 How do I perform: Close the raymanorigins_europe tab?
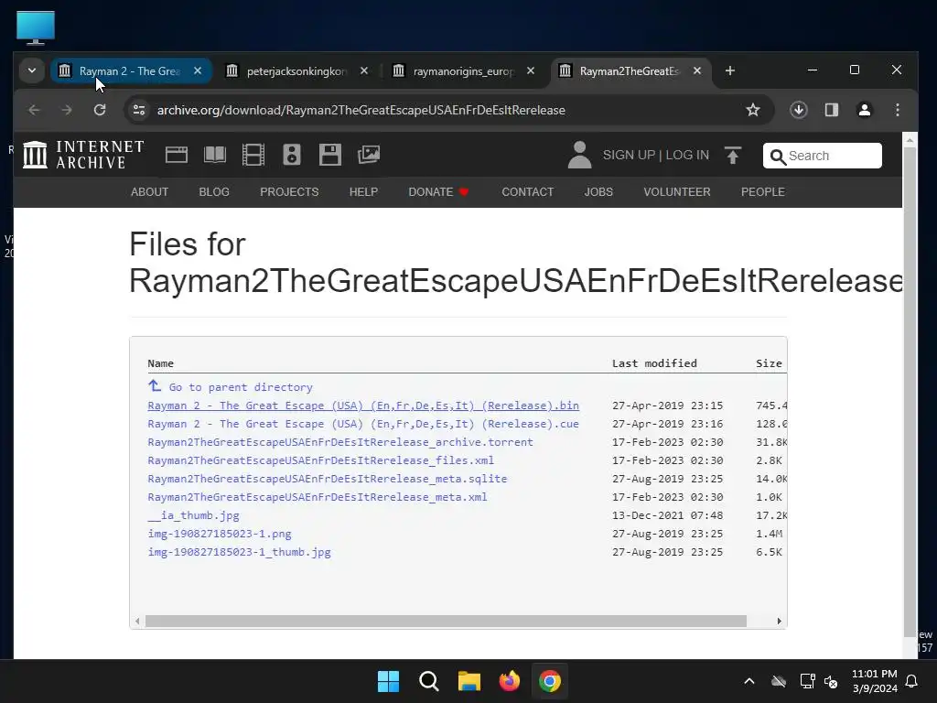(531, 71)
